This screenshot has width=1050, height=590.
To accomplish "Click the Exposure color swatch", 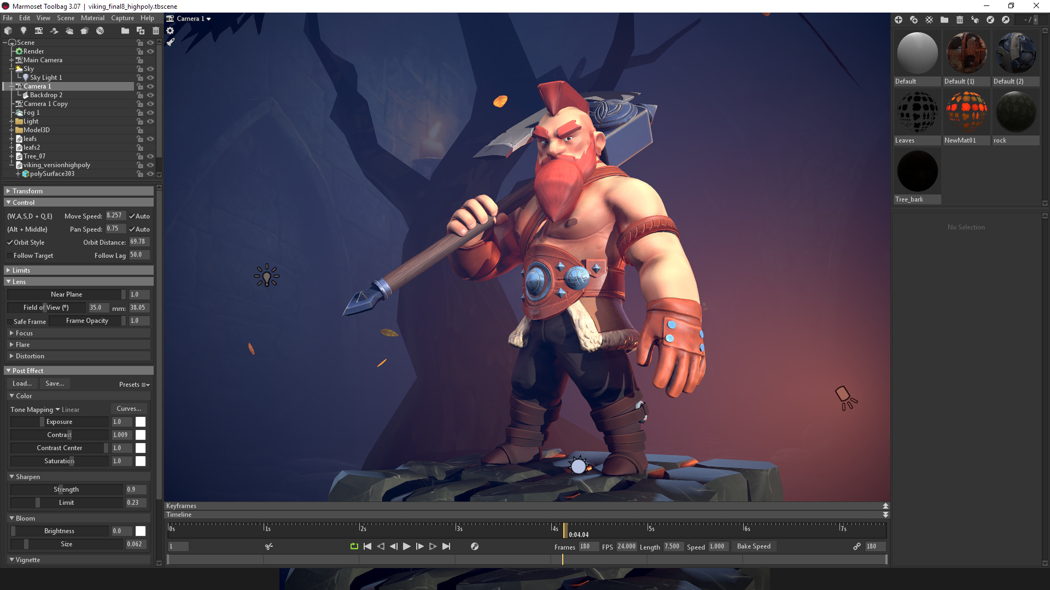I will 141,422.
